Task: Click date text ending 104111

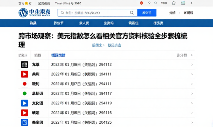Action: [x=81, y=74]
